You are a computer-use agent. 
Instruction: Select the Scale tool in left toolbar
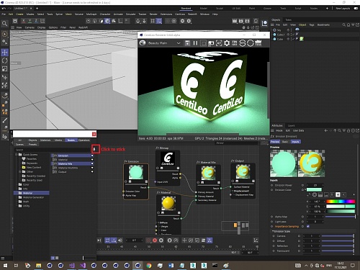click(x=4, y=69)
